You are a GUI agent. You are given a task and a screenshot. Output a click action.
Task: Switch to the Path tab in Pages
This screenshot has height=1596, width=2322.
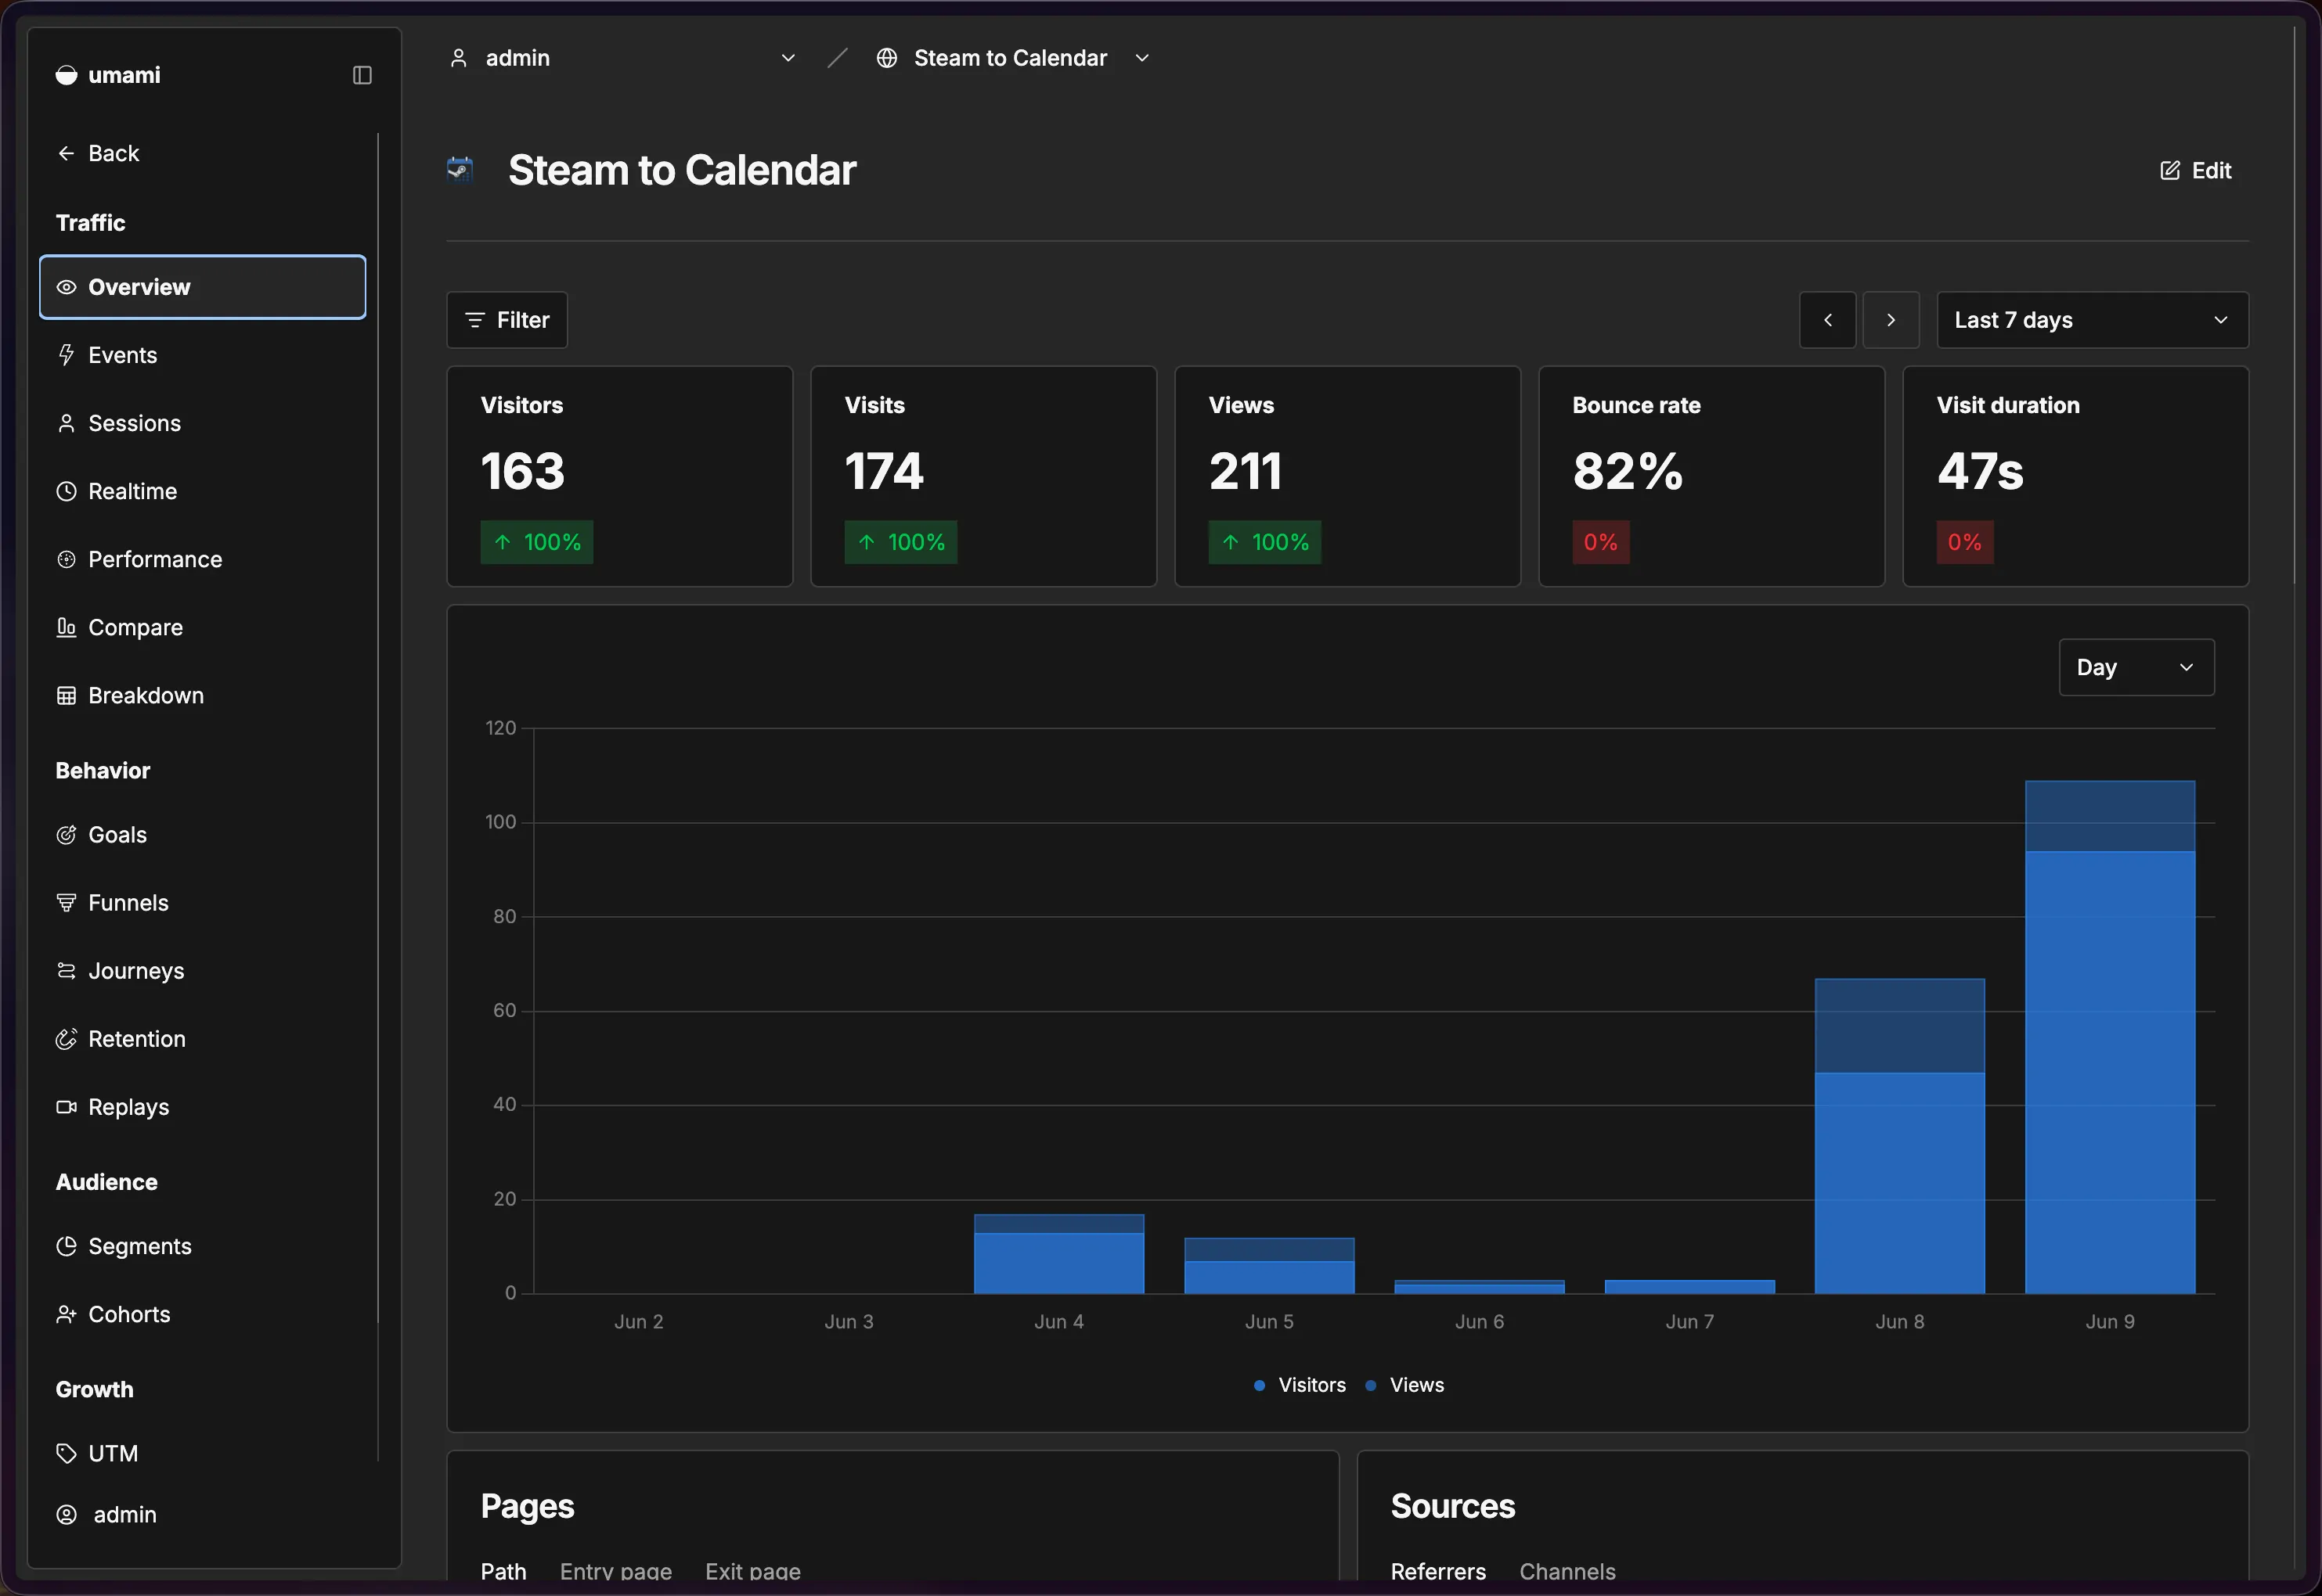point(503,1571)
